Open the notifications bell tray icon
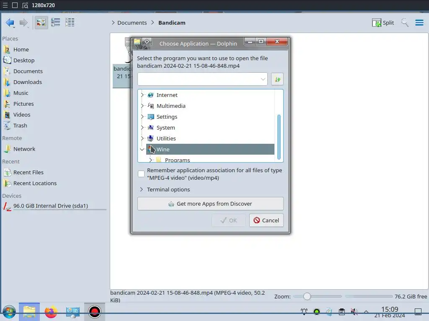The width and height of the screenshot is (429, 321). click(x=304, y=311)
